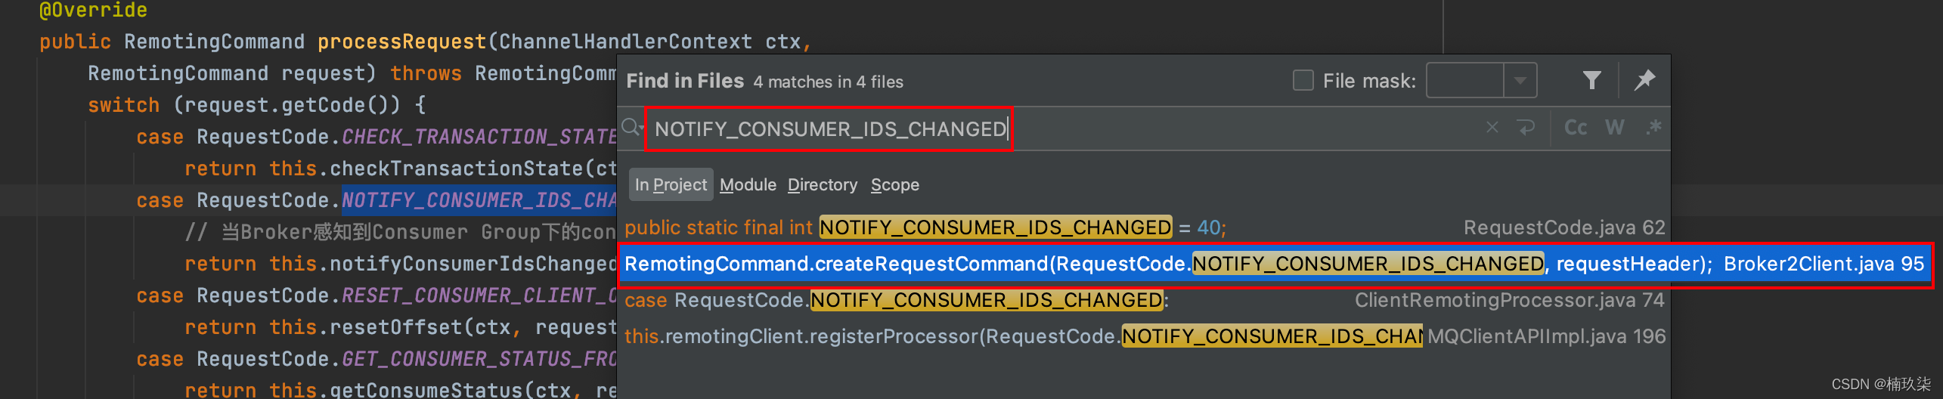1943x399 pixels.
Task: Select the Module scope tab
Action: pyautogui.click(x=748, y=184)
